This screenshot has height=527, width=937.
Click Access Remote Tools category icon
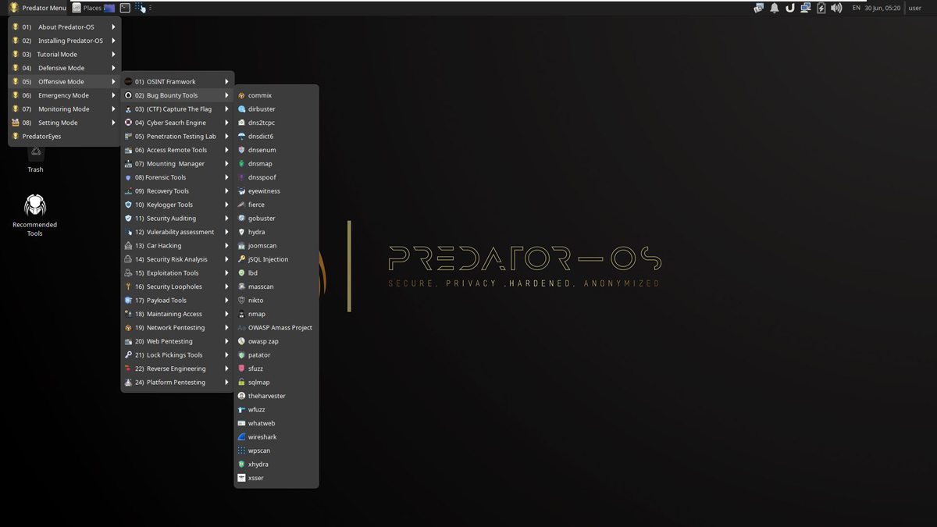[128, 150]
